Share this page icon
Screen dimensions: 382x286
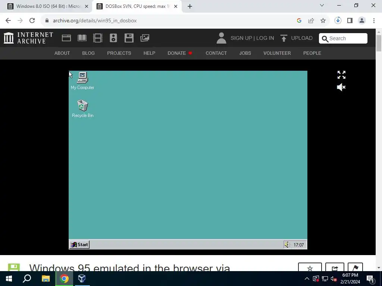pos(311,21)
